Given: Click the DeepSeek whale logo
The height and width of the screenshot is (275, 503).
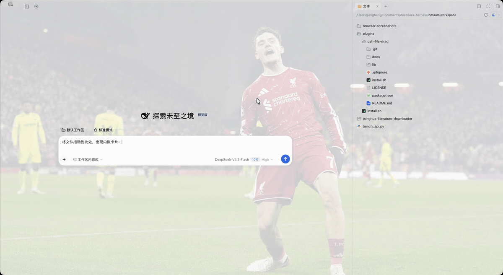Looking at the screenshot, I should click(x=145, y=116).
